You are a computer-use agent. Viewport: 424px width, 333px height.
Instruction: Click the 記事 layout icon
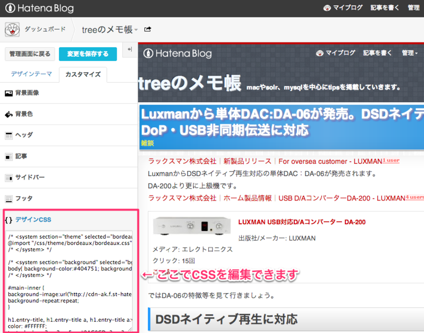pos(8,156)
